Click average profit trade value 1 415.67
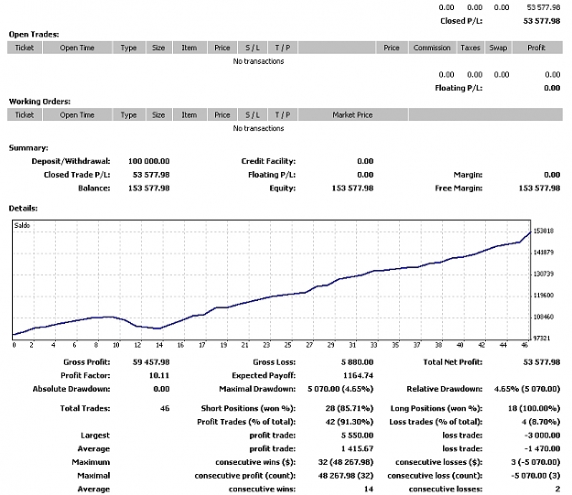This screenshot has height=495, width=572. (x=357, y=448)
